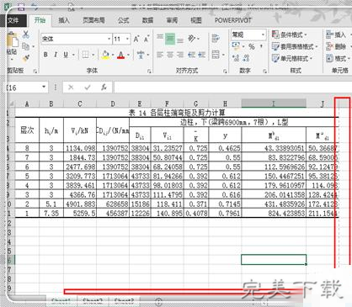Click the Copy icon in clipboard group

[25, 46]
